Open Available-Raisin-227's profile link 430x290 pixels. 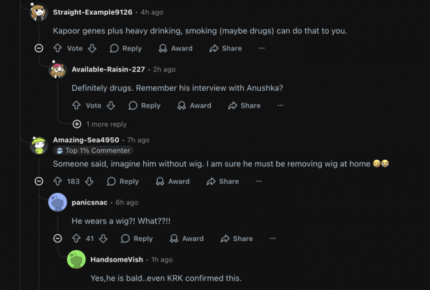[108, 70]
